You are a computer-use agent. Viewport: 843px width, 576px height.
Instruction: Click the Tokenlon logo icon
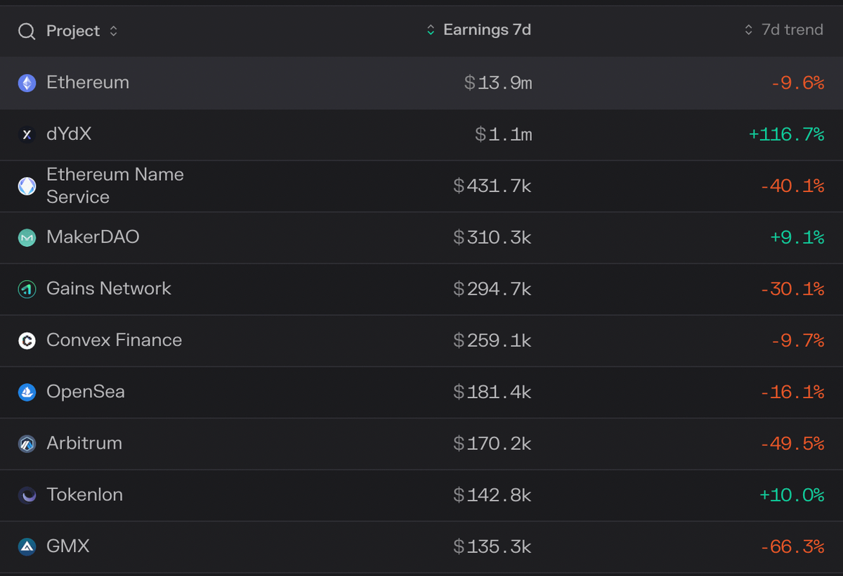(27, 496)
